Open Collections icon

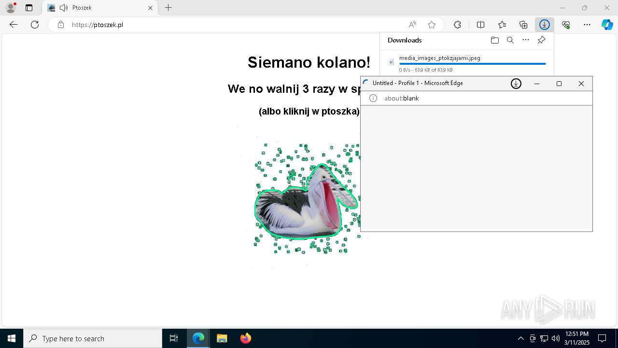[x=523, y=25]
